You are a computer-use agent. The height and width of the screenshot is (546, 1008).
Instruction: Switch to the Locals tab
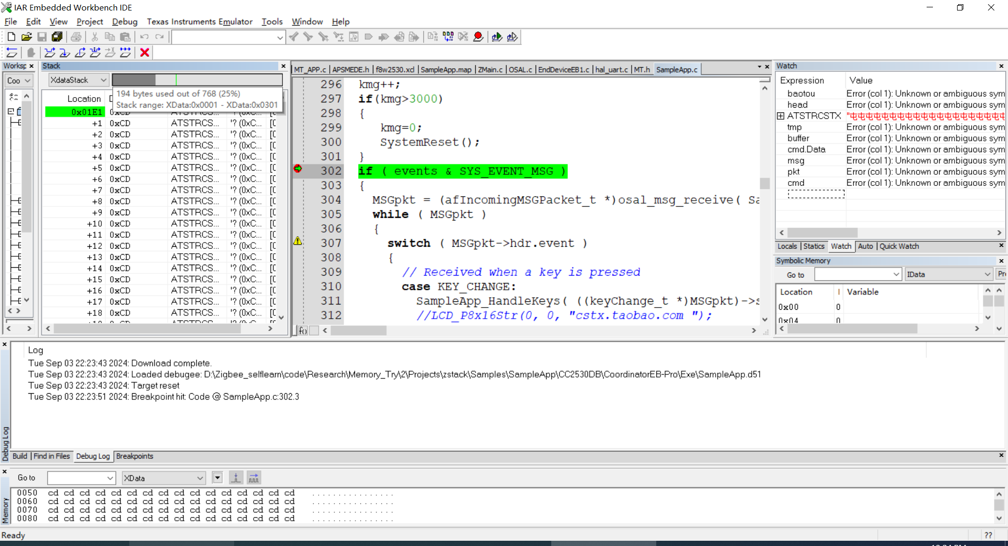(x=787, y=246)
